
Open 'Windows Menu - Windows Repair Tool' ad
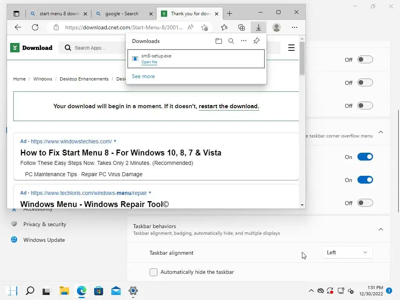pos(95,204)
